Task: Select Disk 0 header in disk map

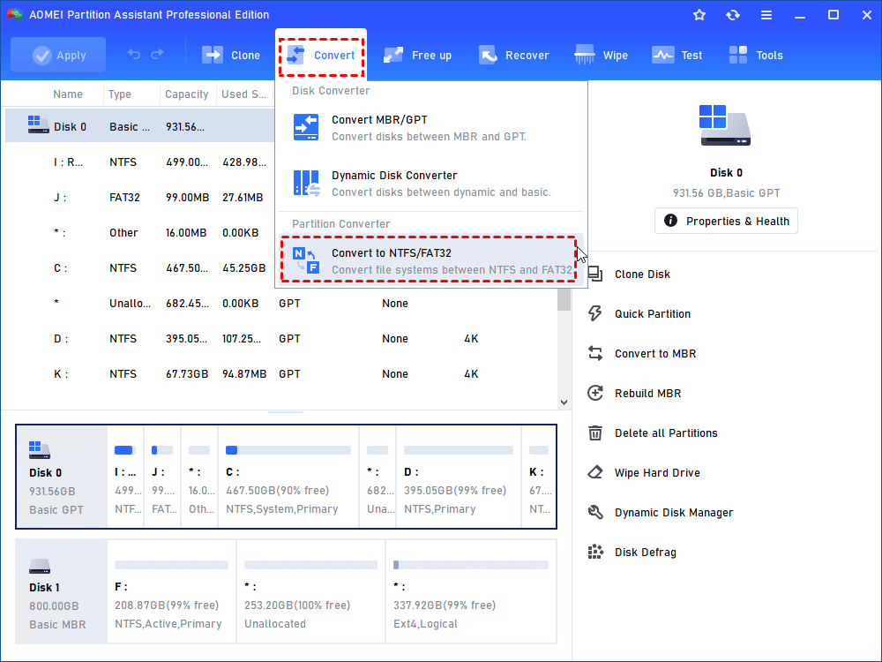Action: click(x=62, y=477)
